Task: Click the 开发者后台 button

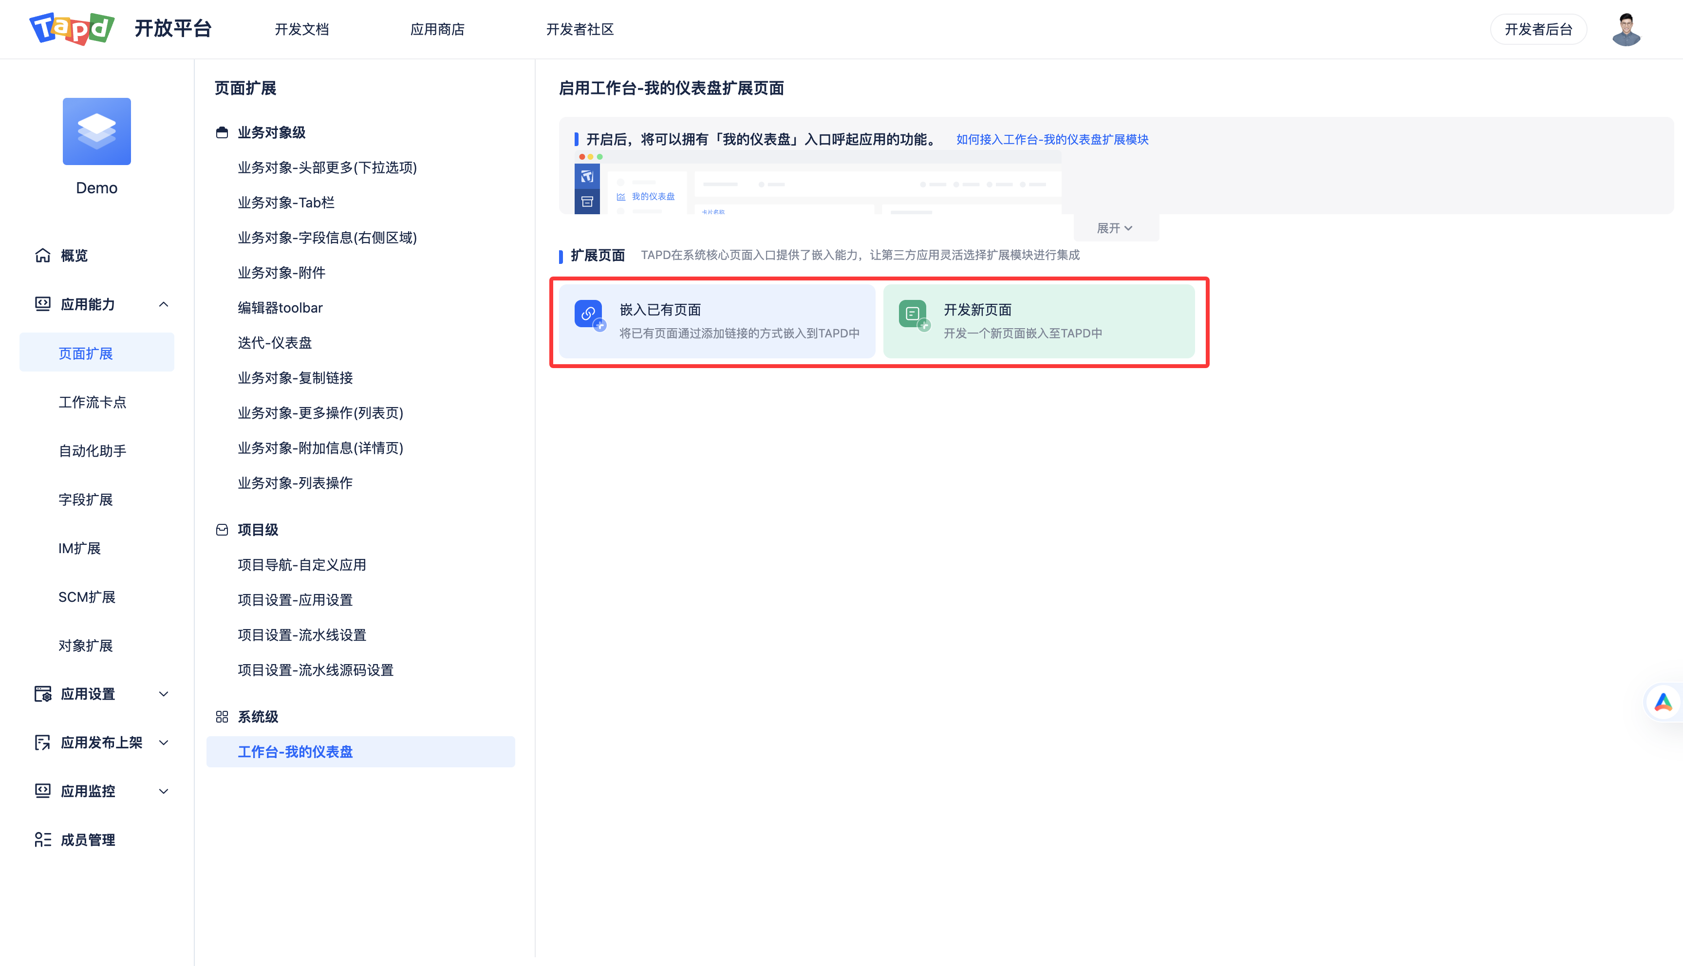Action: [1538, 29]
